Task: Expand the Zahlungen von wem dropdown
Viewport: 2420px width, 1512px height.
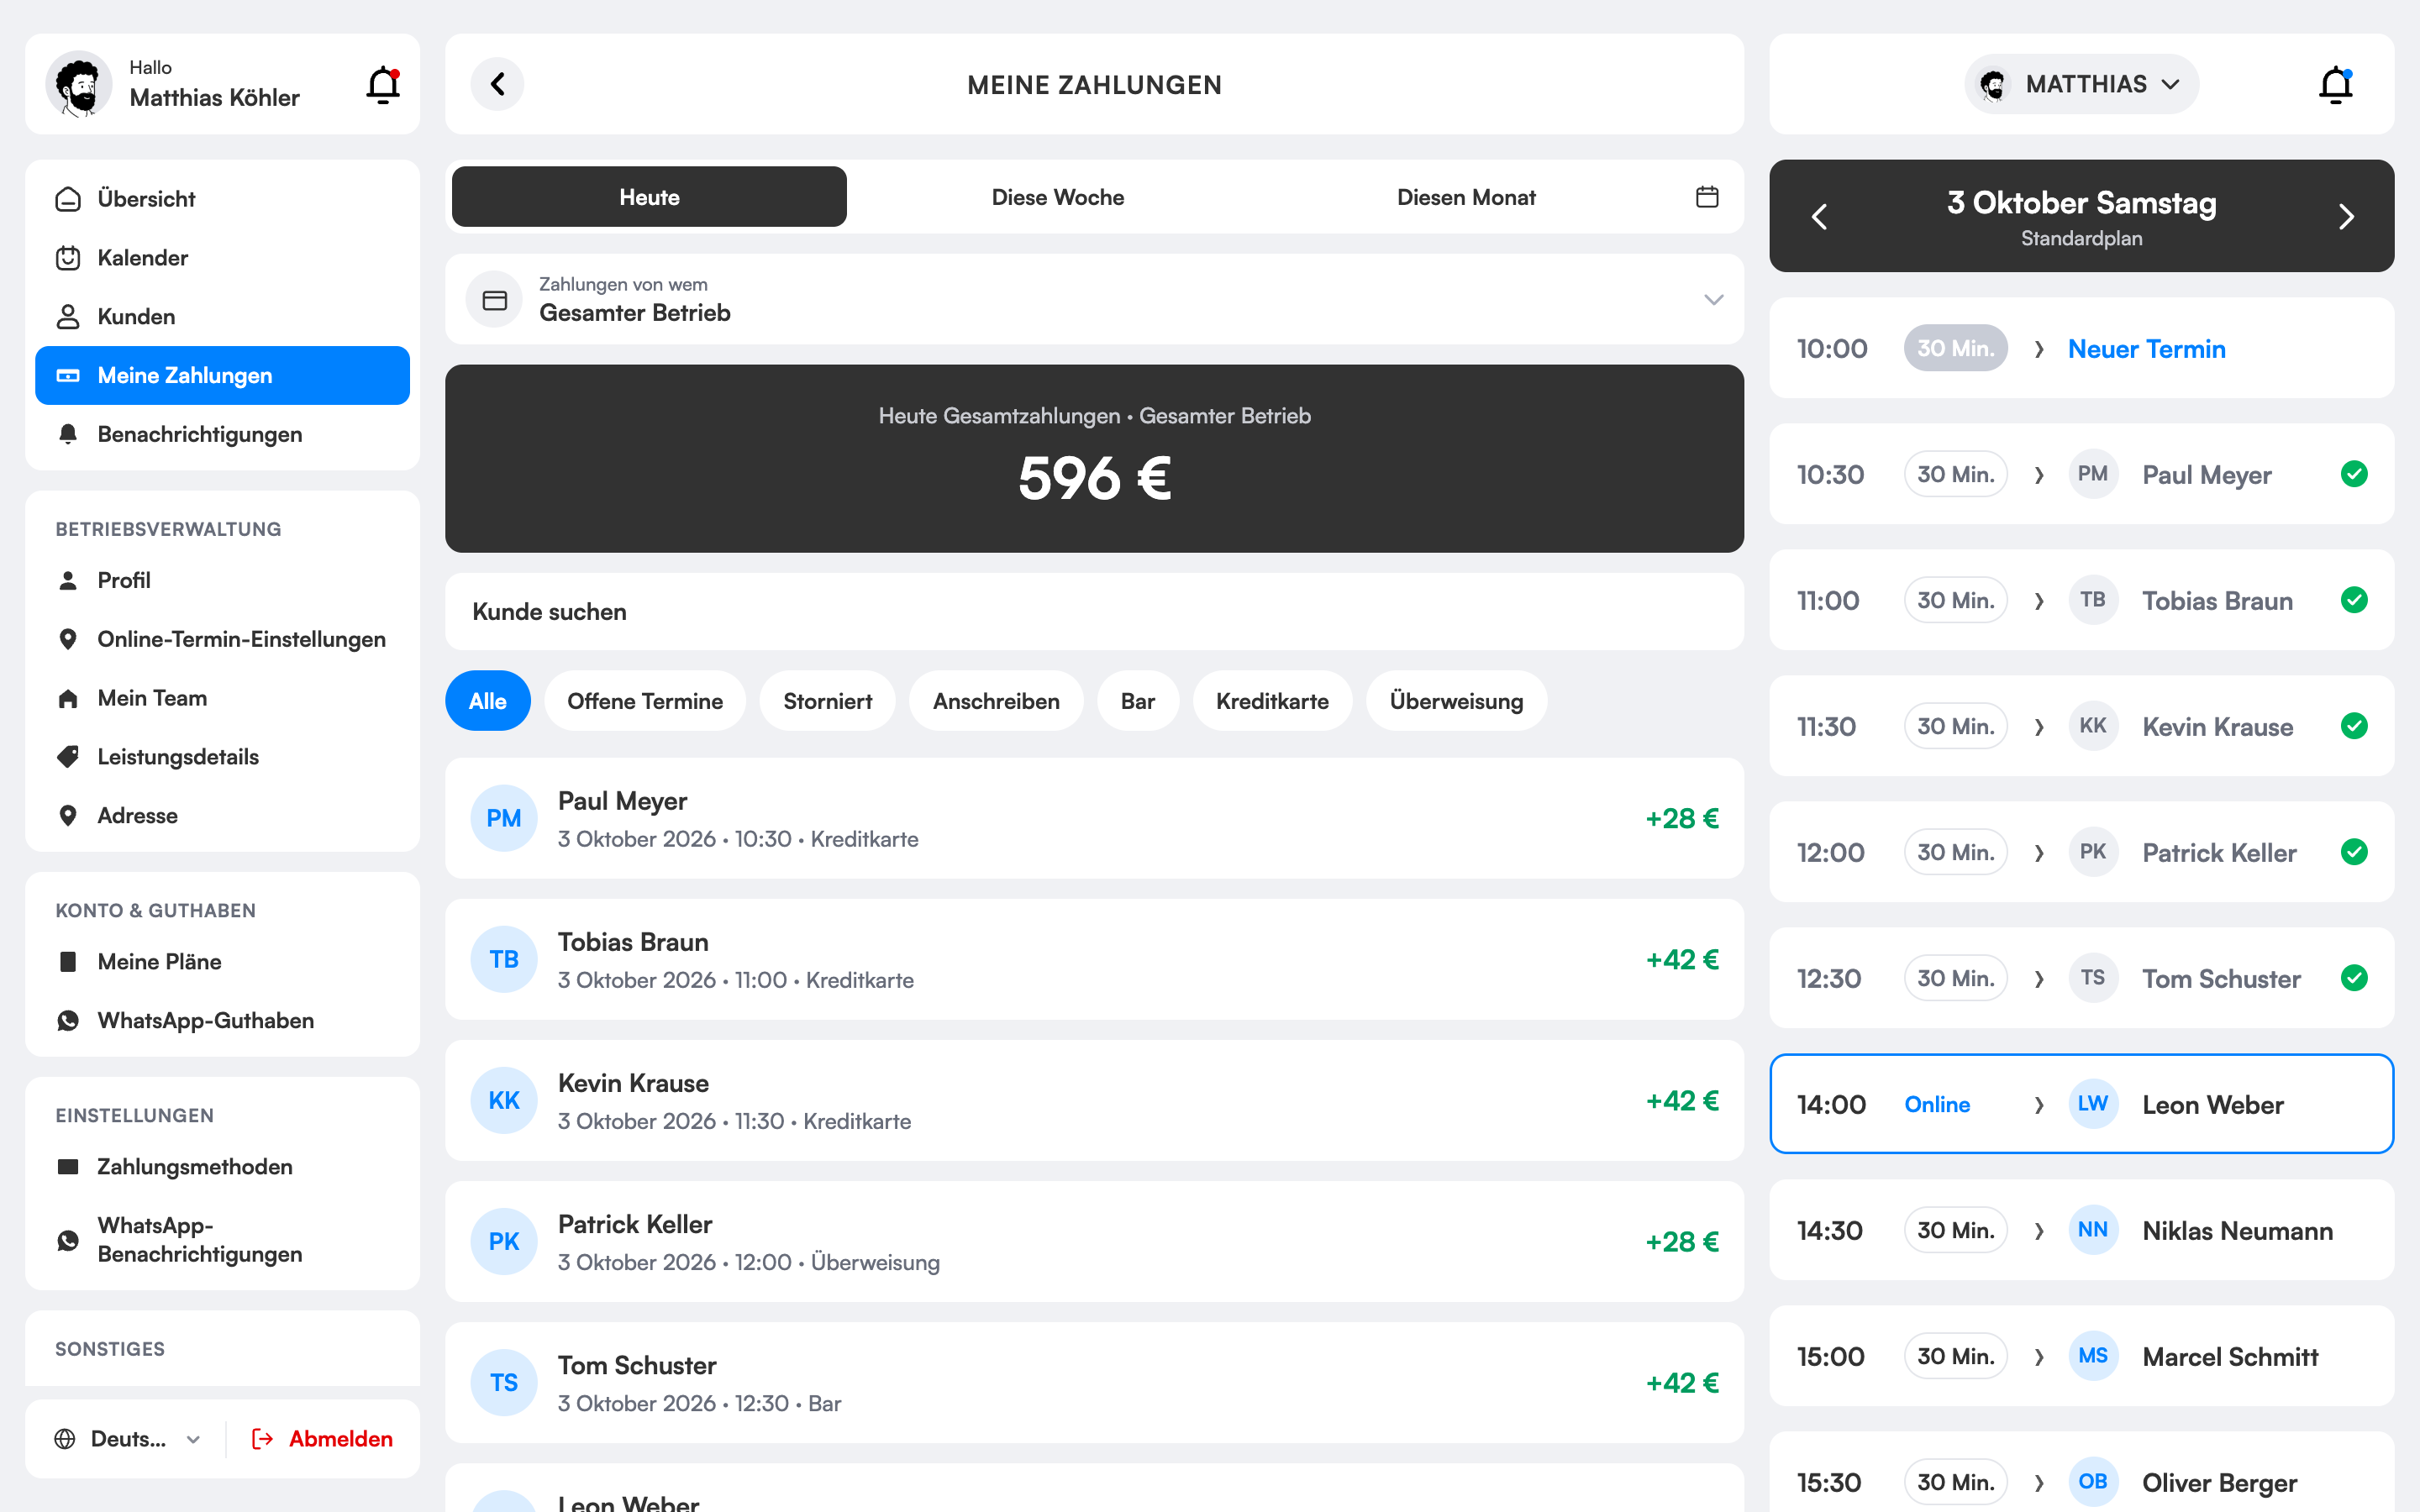Action: coord(1094,299)
